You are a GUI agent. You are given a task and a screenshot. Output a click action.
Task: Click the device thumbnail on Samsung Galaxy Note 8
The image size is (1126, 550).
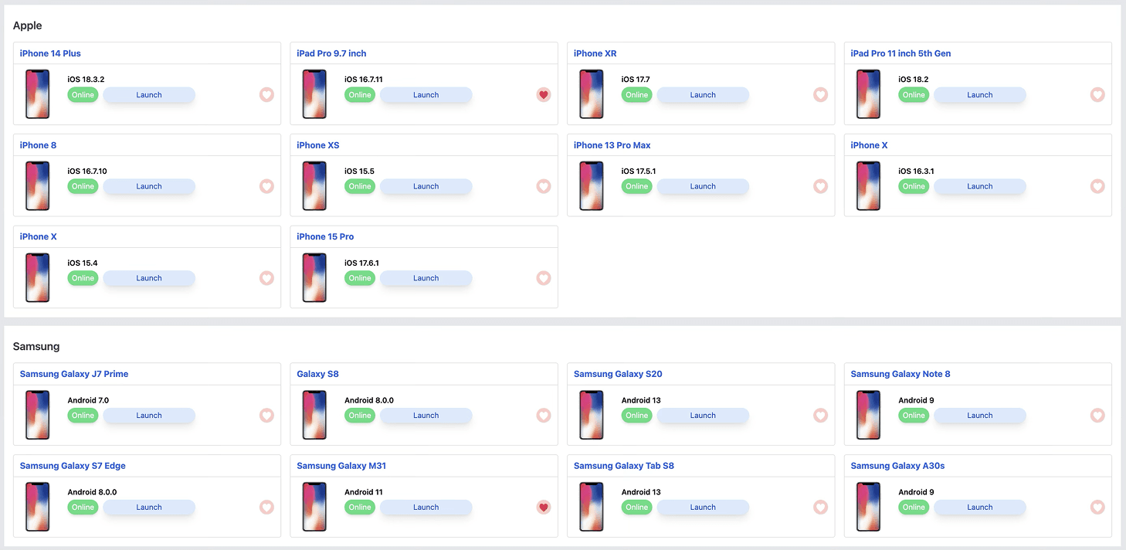[868, 415]
